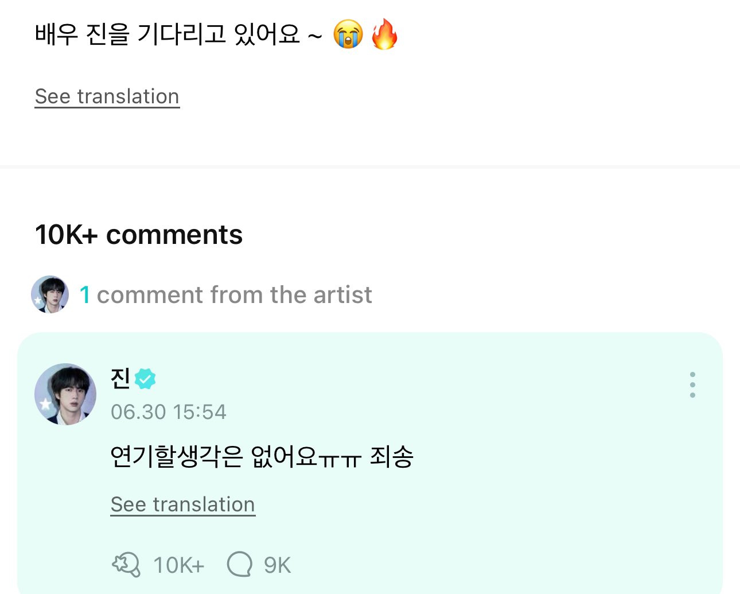Select "comment from the artist" filter text

coord(234,295)
